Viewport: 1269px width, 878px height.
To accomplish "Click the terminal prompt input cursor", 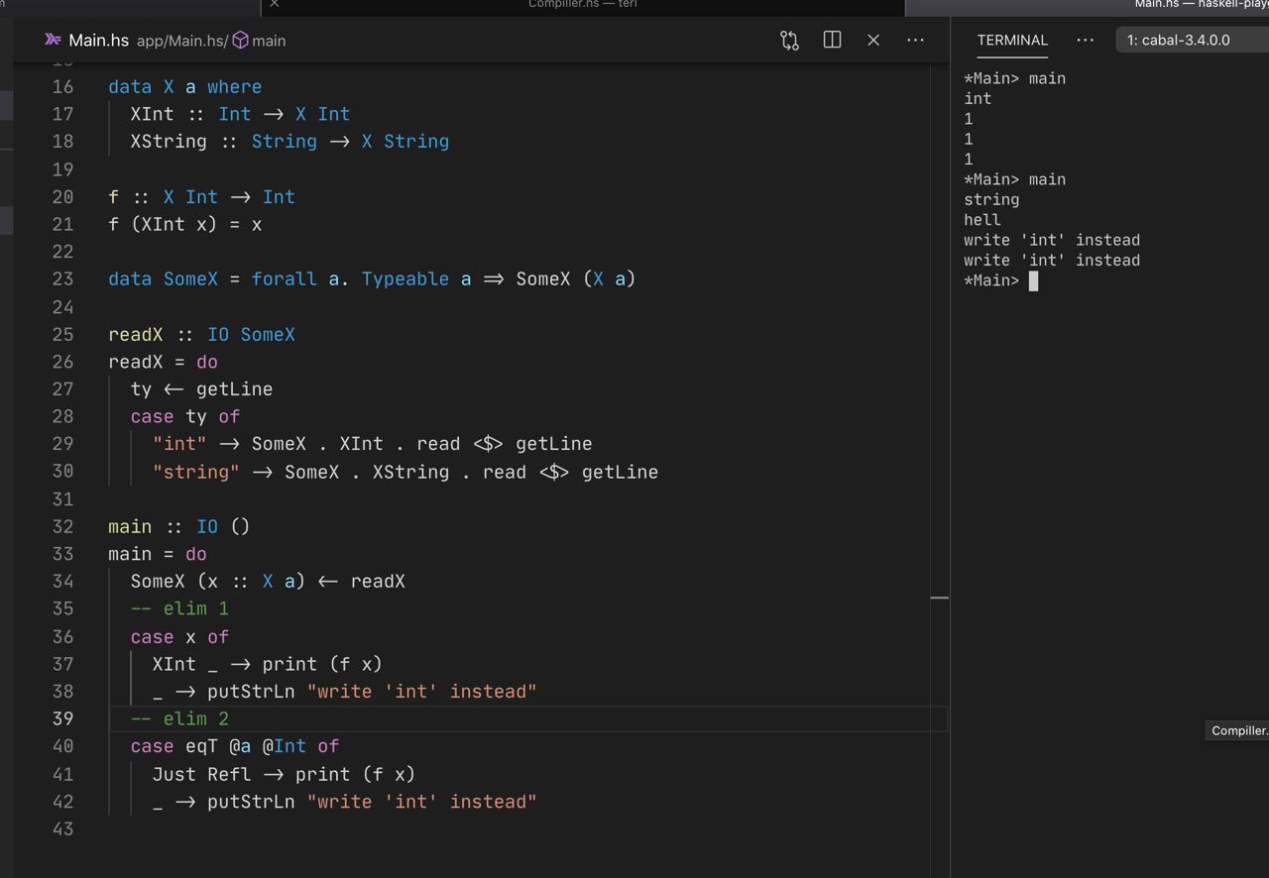I will point(1033,281).
